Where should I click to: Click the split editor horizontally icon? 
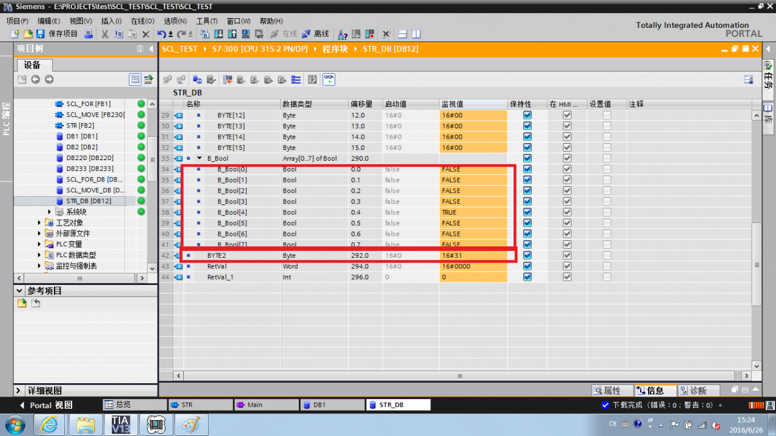pyautogui.click(x=403, y=34)
